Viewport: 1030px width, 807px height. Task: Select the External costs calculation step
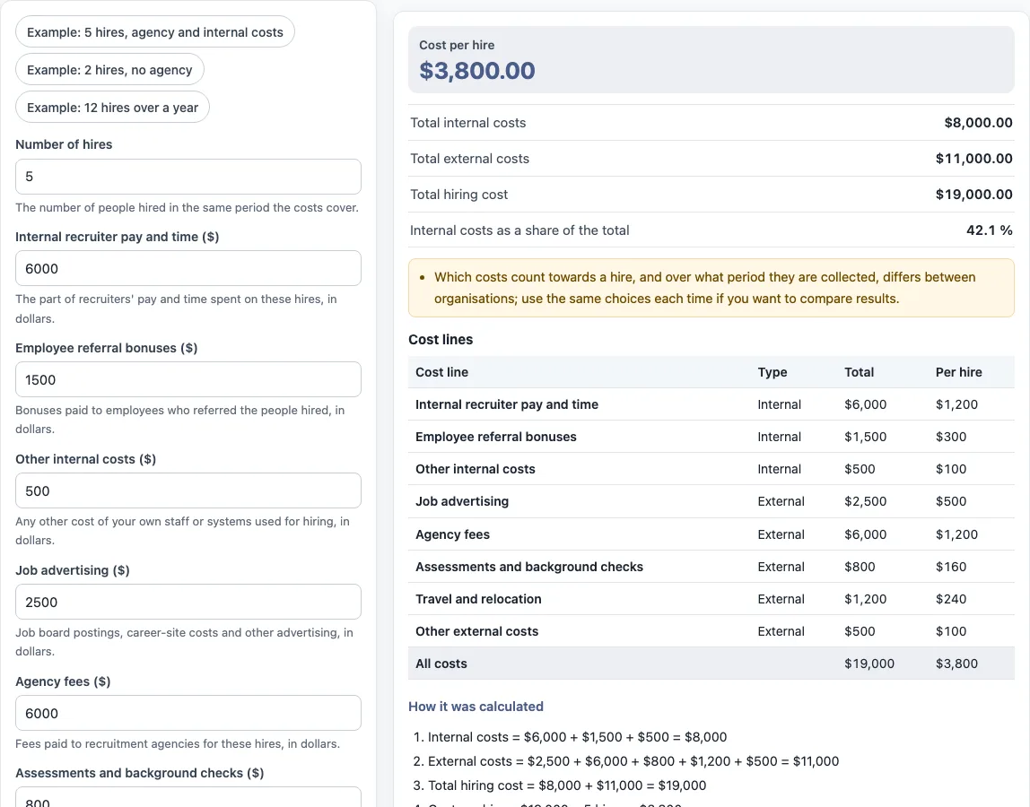click(x=633, y=761)
